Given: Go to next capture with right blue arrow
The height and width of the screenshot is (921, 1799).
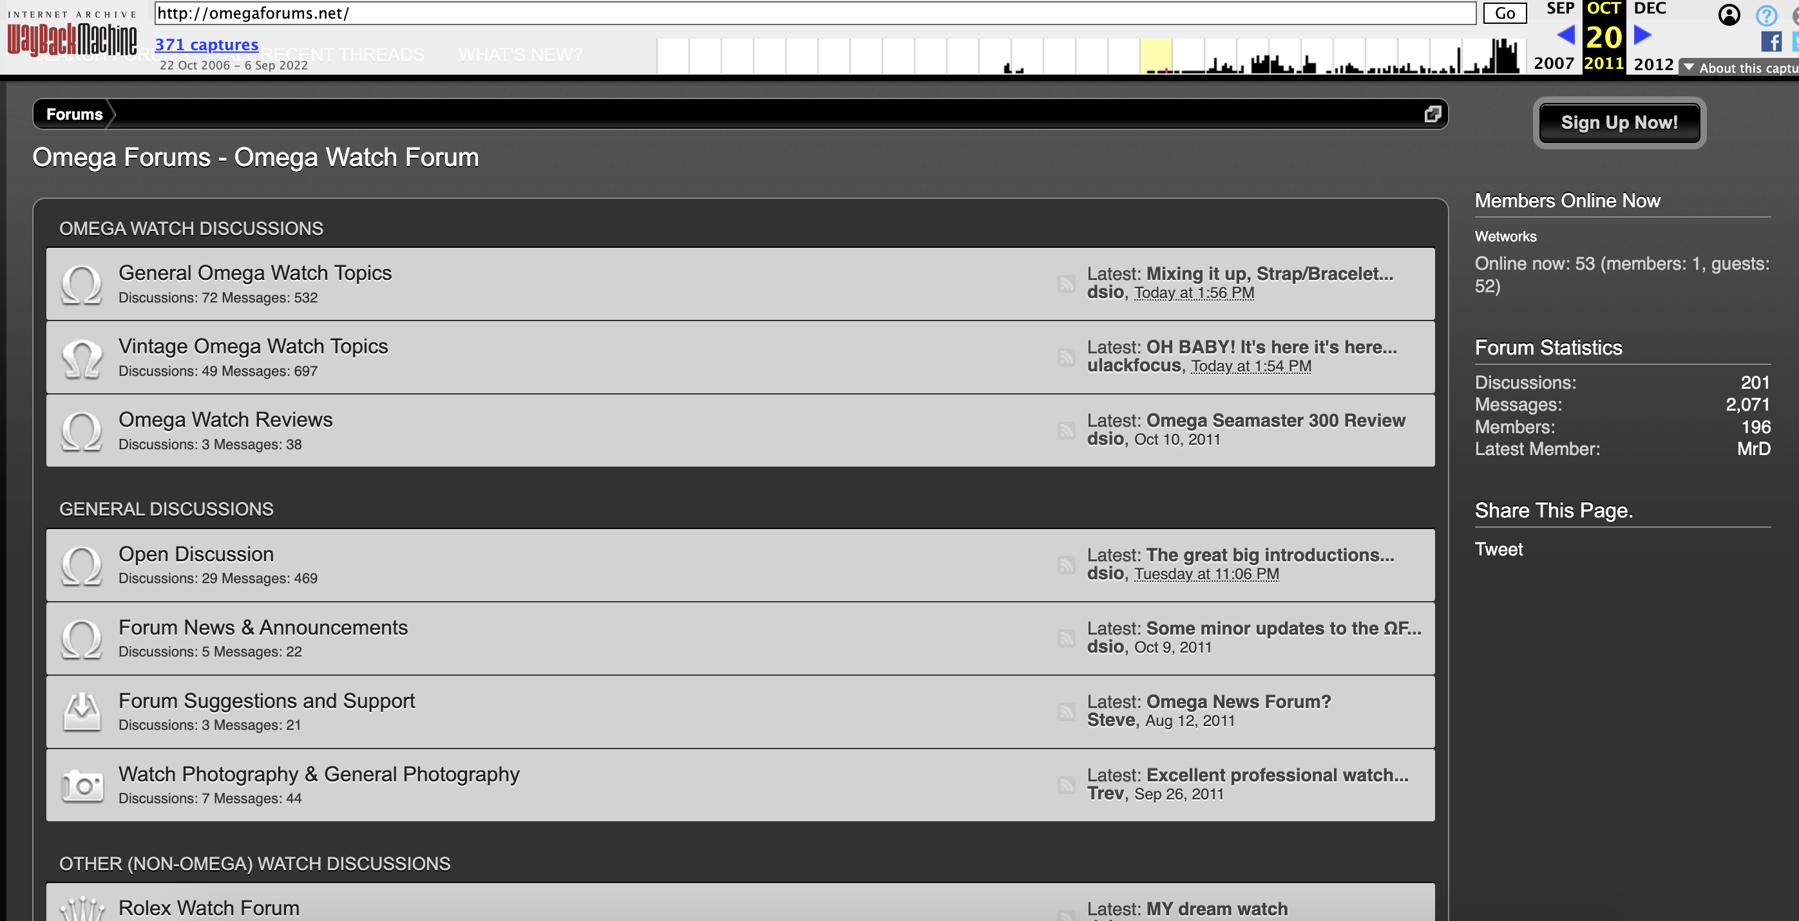Looking at the screenshot, I should coord(1642,35).
